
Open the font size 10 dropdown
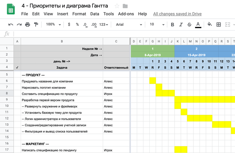click(157, 24)
